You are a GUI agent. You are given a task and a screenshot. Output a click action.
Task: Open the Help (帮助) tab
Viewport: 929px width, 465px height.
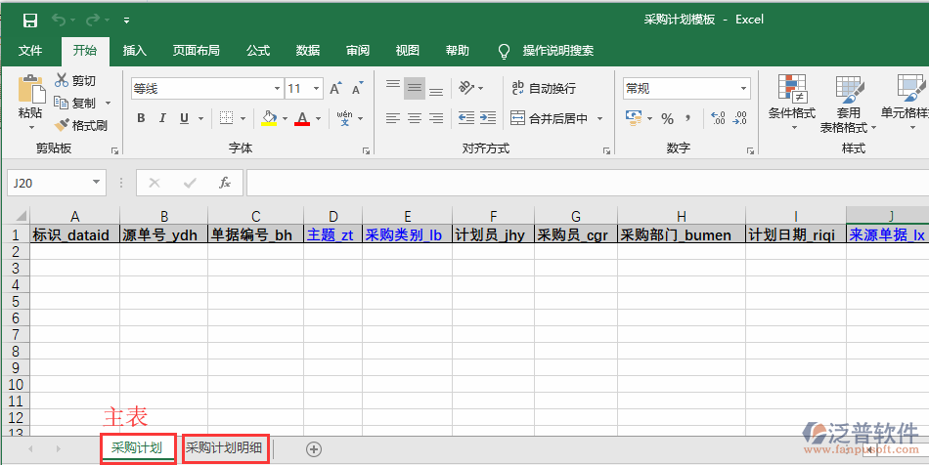tap(458, 51)
